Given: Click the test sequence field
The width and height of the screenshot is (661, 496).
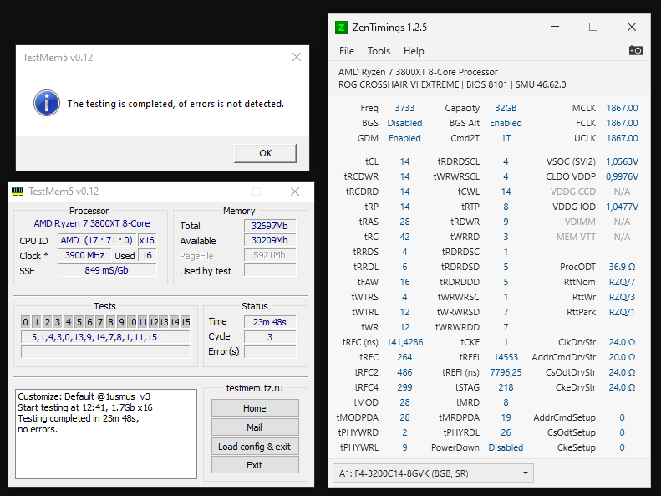Looking at the screenshot, I should point(105,337).
